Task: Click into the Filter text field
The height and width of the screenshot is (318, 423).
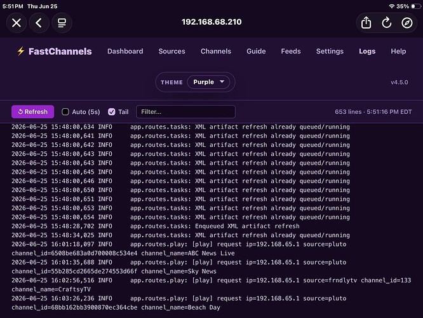Action: click(185, 111)
